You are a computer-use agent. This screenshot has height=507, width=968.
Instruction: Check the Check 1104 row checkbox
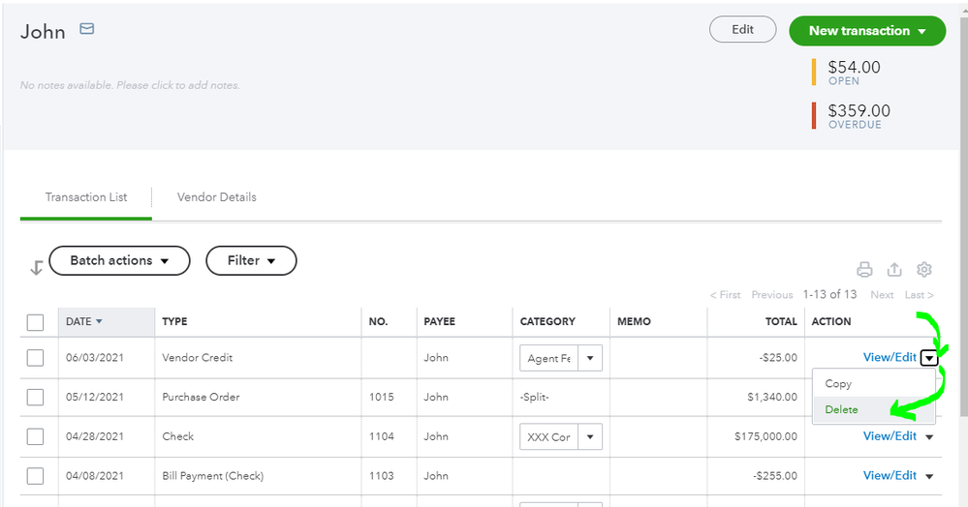click(x=35, y=436)
